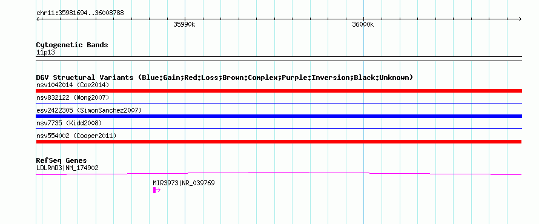Click the red bar under nsv554002
Image resolution: width=539 pixels, height=224 pixels.
pyautogui.click(x=279, y=142)
